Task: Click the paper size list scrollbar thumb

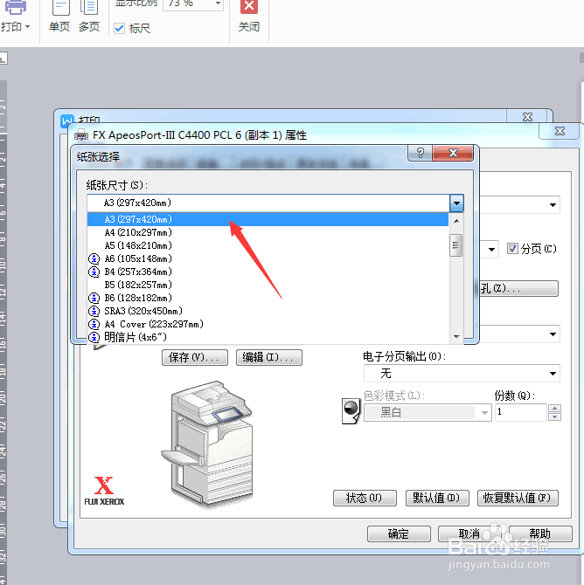Action: click(x=455, y=245)
